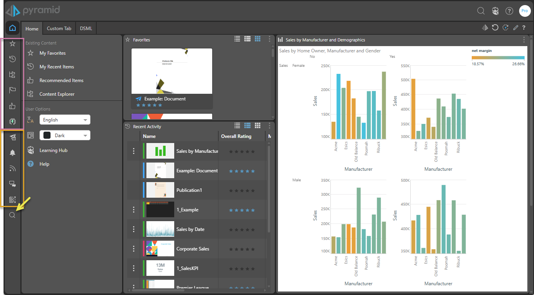The height and width of the screenshot is (295, 534).
Task: Open Content Explorer link
Action: (57, 94)
